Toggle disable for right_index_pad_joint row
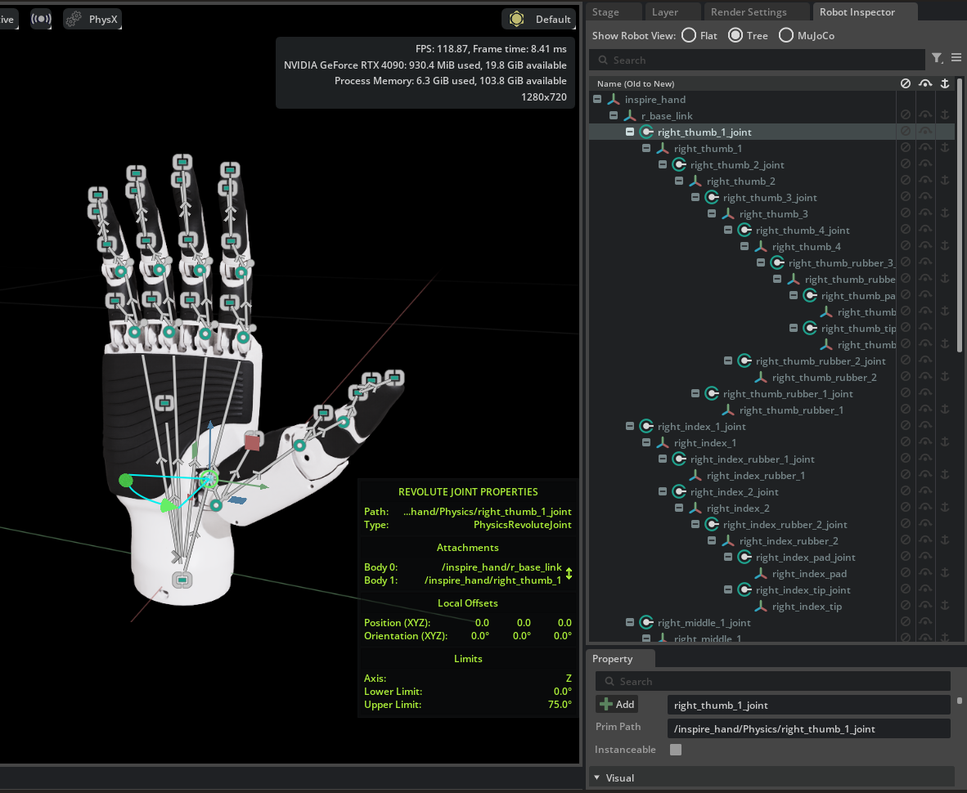The height and width of the screenshot is (793, 967). pos(906,557)
